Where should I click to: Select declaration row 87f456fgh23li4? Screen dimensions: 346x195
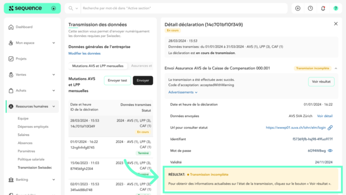[x=111, y=169]
